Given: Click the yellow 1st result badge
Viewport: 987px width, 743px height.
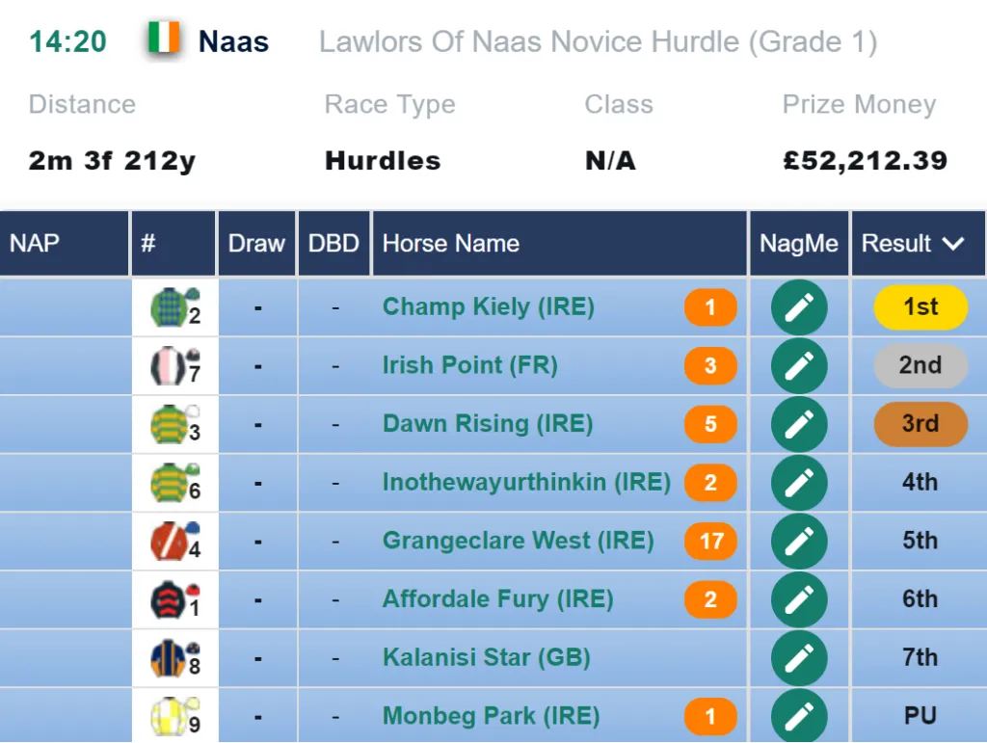Looking at the screenshot, I should click(x=920, y=307).
